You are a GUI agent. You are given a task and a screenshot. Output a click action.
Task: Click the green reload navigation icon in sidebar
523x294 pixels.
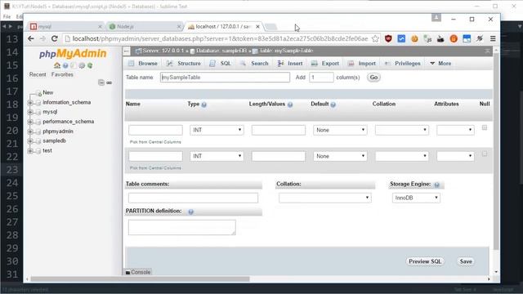tap(90, 65)
